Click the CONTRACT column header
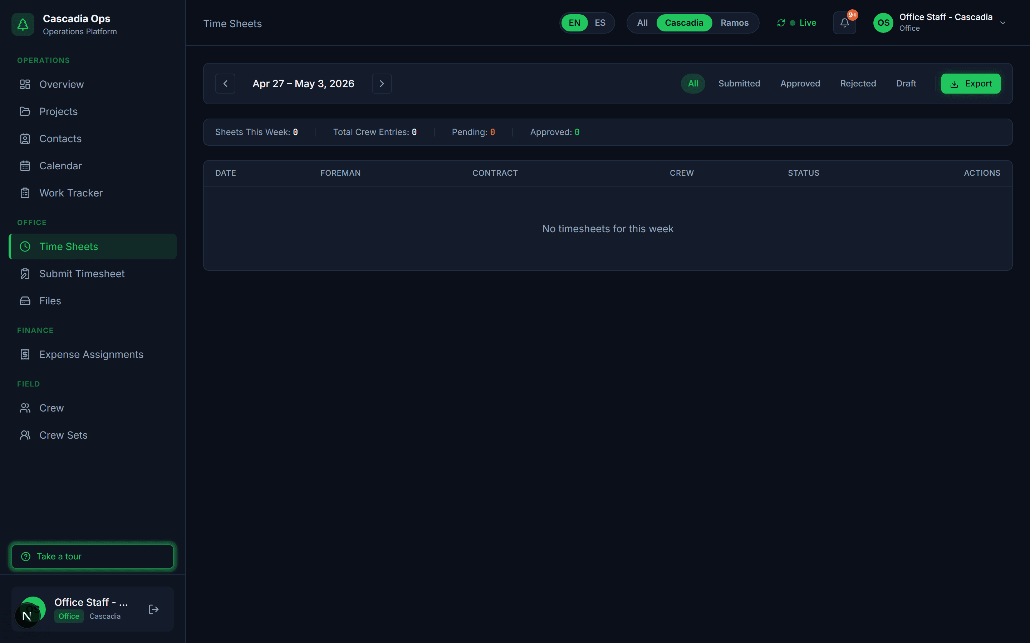Screen dimensions: 1030x643 click(495, 173)
